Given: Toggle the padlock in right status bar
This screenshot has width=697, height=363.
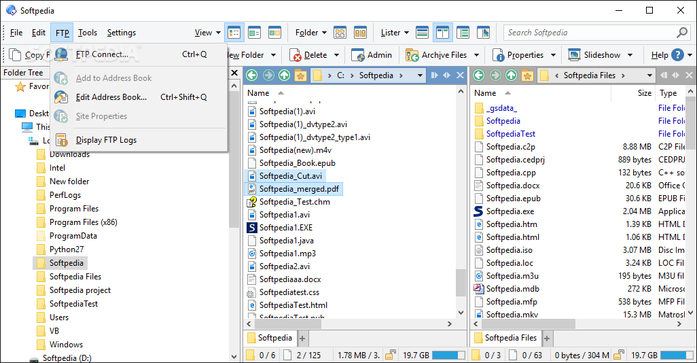Looking at the screenshot, I should coord(619,355).
